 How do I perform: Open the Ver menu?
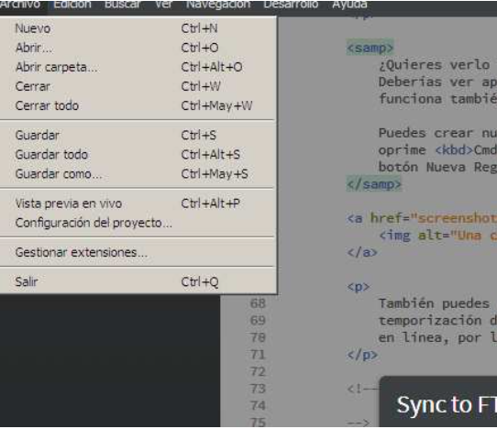point(163,5)
